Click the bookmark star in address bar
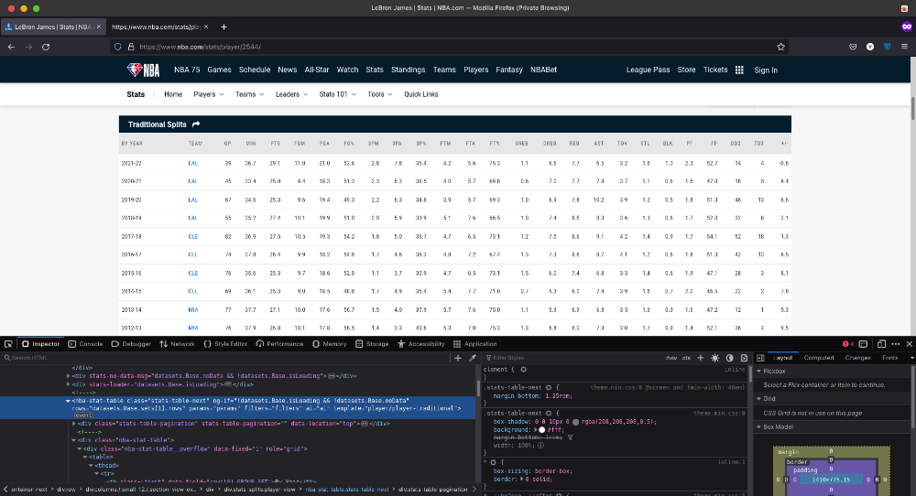 pos(780,47)
